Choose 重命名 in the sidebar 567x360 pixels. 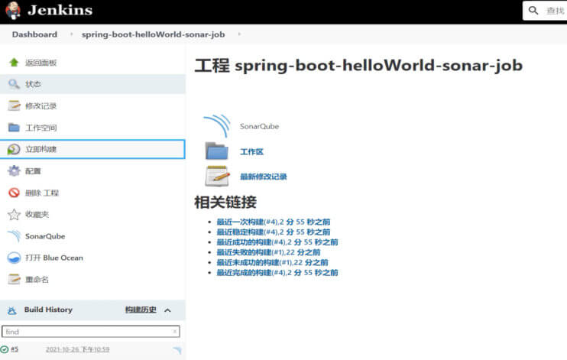tap(37, 279)
